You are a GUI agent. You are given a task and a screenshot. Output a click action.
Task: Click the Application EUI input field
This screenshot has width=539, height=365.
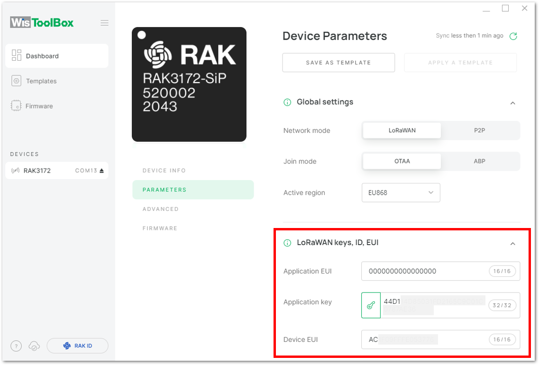[x=440, y=271]
